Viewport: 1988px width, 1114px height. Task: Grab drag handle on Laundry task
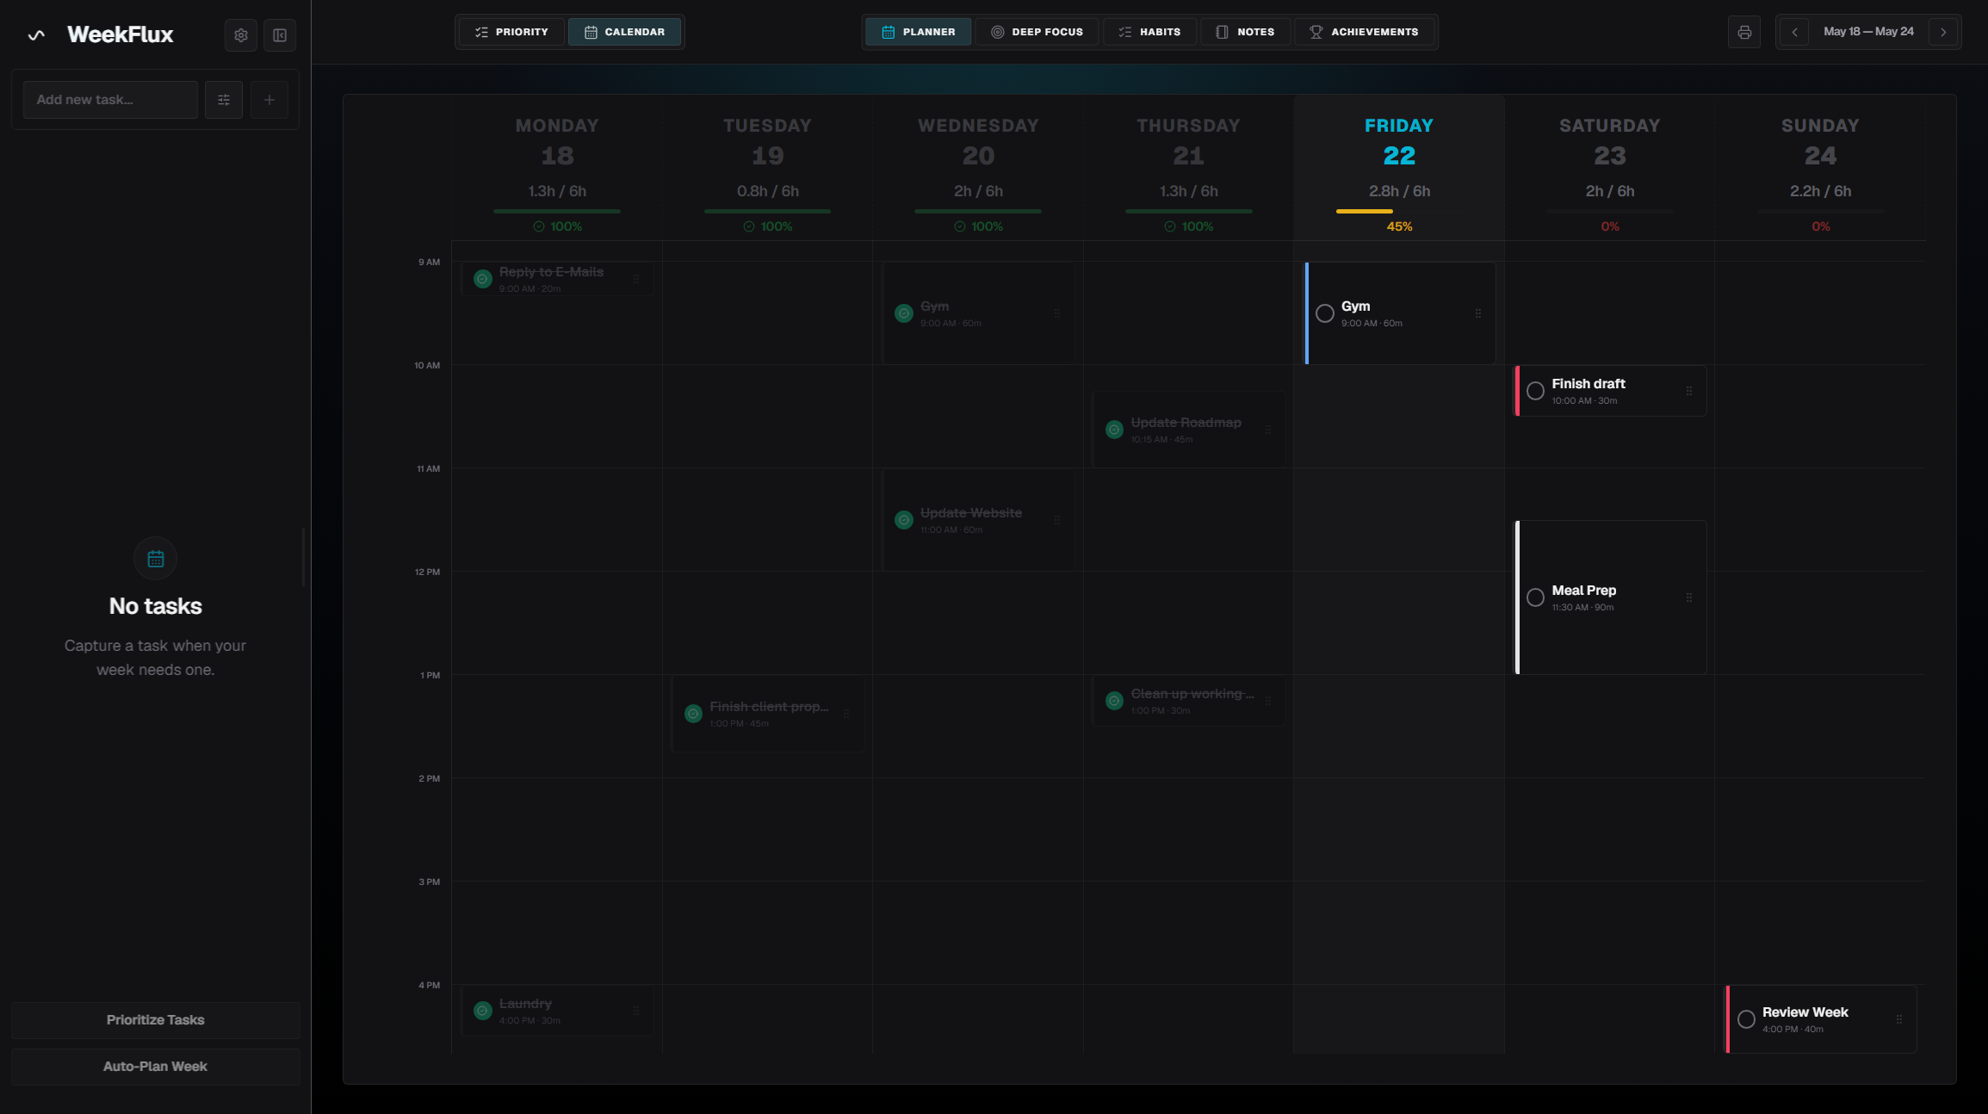point(636,1011)
